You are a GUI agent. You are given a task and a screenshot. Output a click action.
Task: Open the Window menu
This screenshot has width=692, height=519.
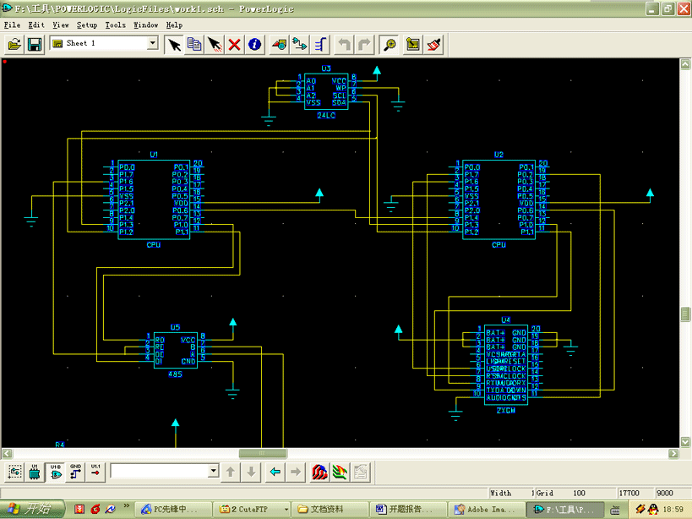tap(145, 25)
